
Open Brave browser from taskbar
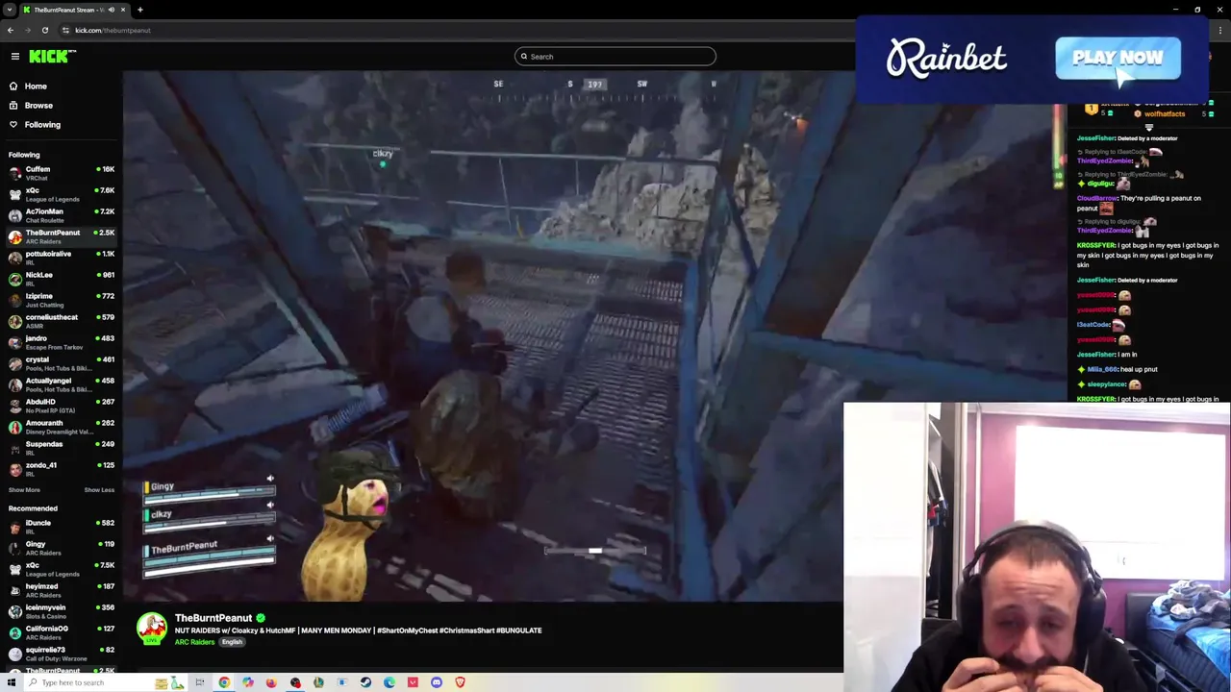tap(460, 682)
